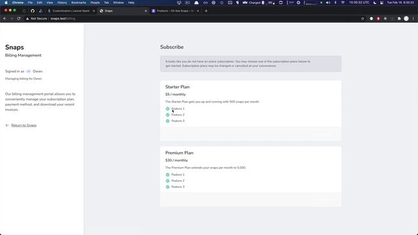Click the Premium Plan 5,000 snaps description
Screen dimensions: 418x235
[x=206, y=168]
